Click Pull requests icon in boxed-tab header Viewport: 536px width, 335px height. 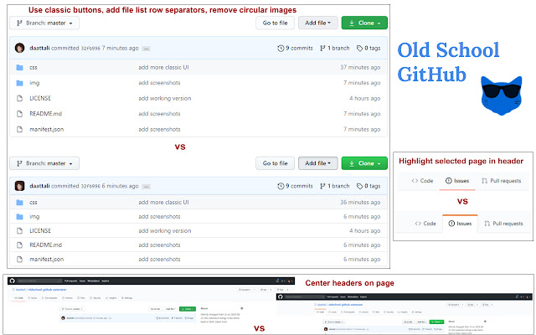(x=487, y=224)
